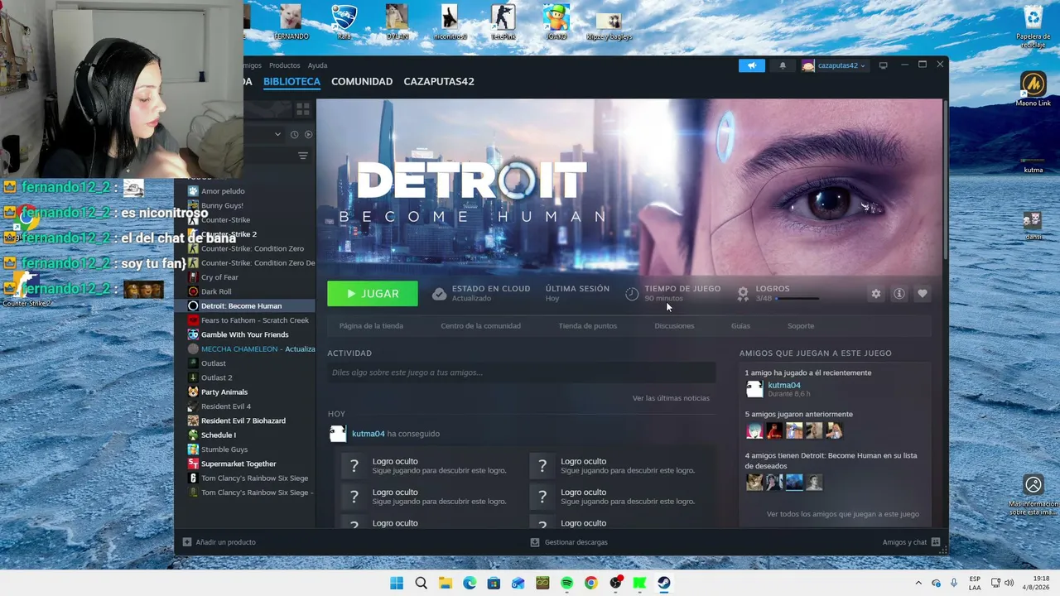Add Detroit to favorites with heart icon
The image size is (1060, 596).
[922, 294]
